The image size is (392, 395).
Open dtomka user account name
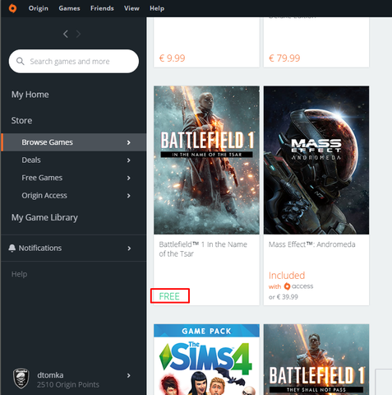50,375
